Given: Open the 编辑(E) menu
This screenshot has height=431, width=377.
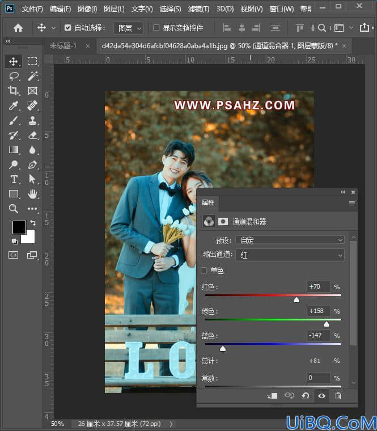Looking at the screenshot, I should (x=60, y=9).
